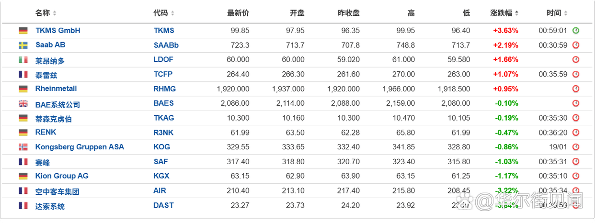Open the Rheinmetall stock page
Screen dimensions: 595x223
[x=56, y=89]
